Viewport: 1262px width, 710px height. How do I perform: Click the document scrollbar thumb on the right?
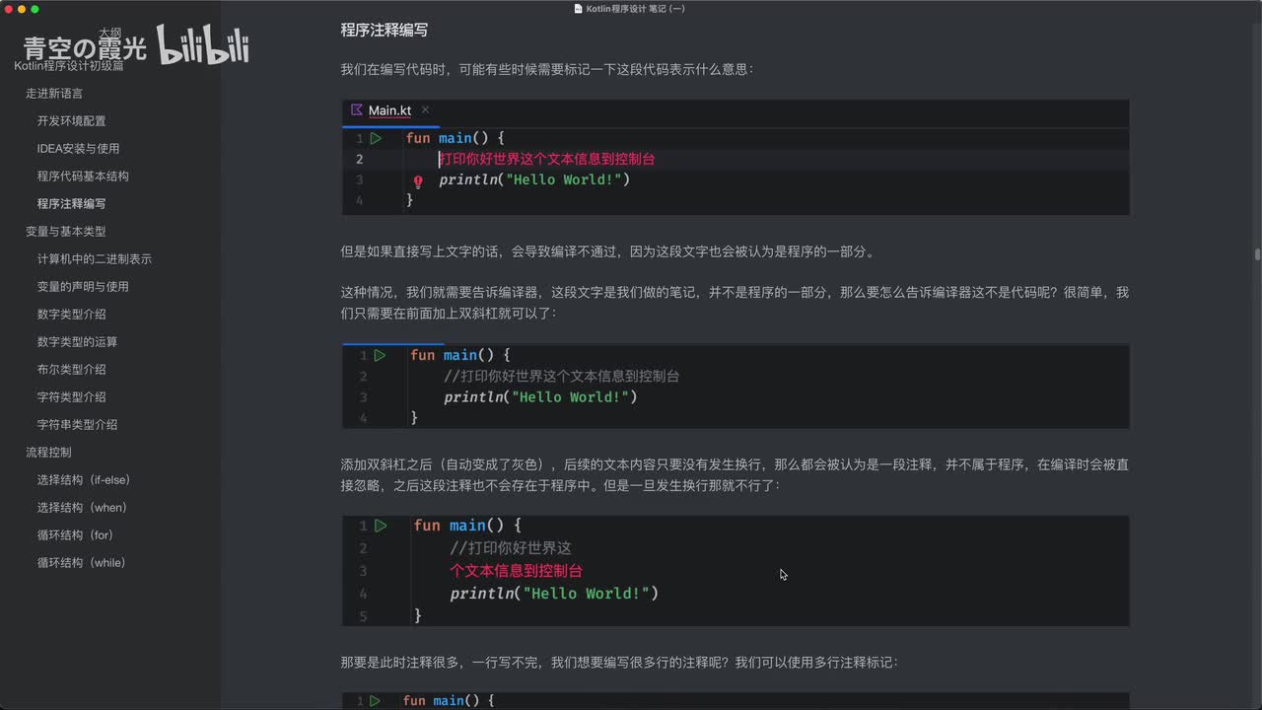(x=1257, y=253)
